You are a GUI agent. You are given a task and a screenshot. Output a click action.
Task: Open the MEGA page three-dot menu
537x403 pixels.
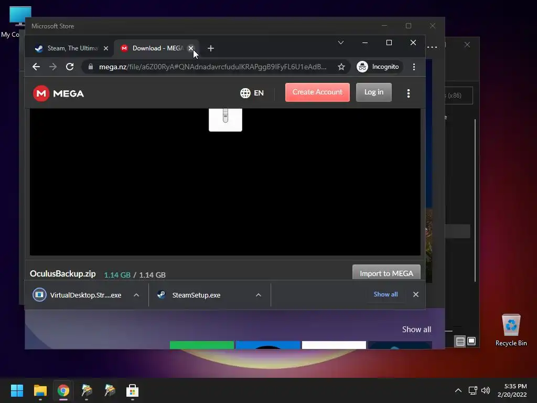(x=408, y=93)
